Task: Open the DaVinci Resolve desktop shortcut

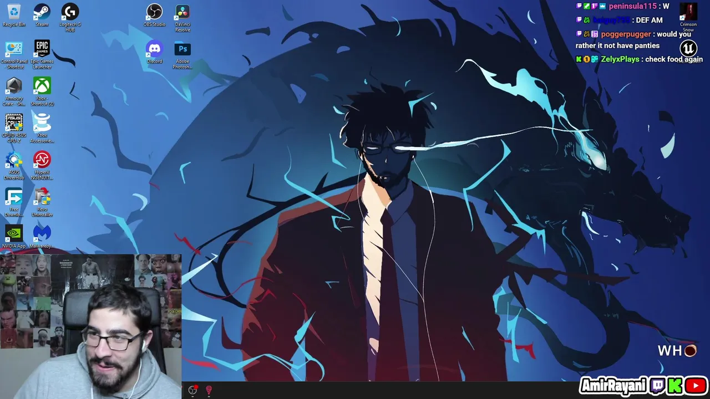Action: pyautogui.click(x=182, y=18)
